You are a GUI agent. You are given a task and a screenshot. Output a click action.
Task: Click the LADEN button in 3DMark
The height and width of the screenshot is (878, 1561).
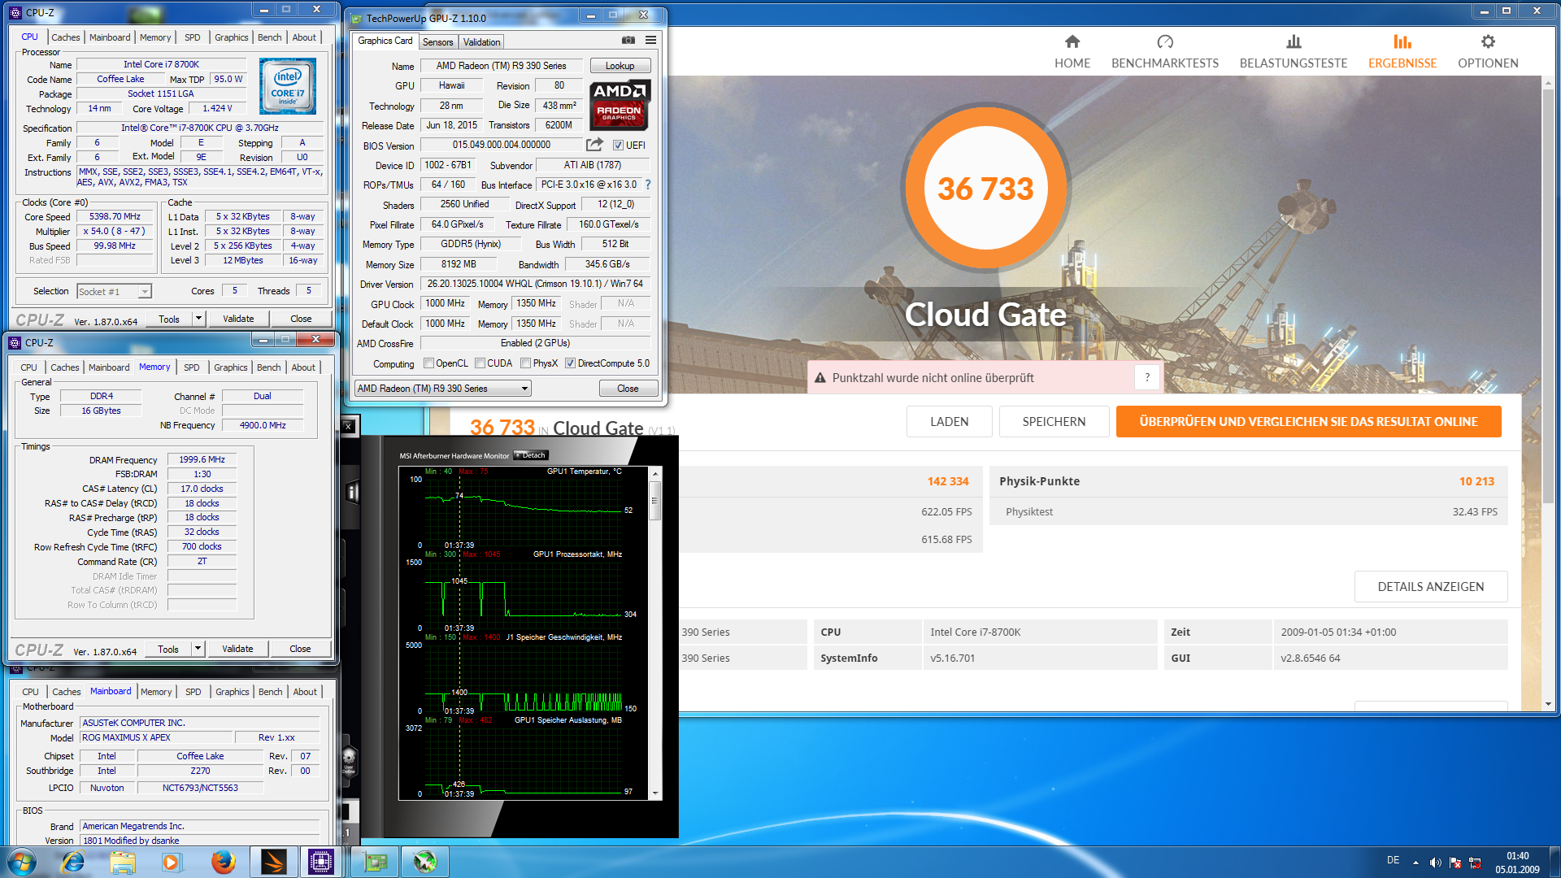tap(949, 421)
